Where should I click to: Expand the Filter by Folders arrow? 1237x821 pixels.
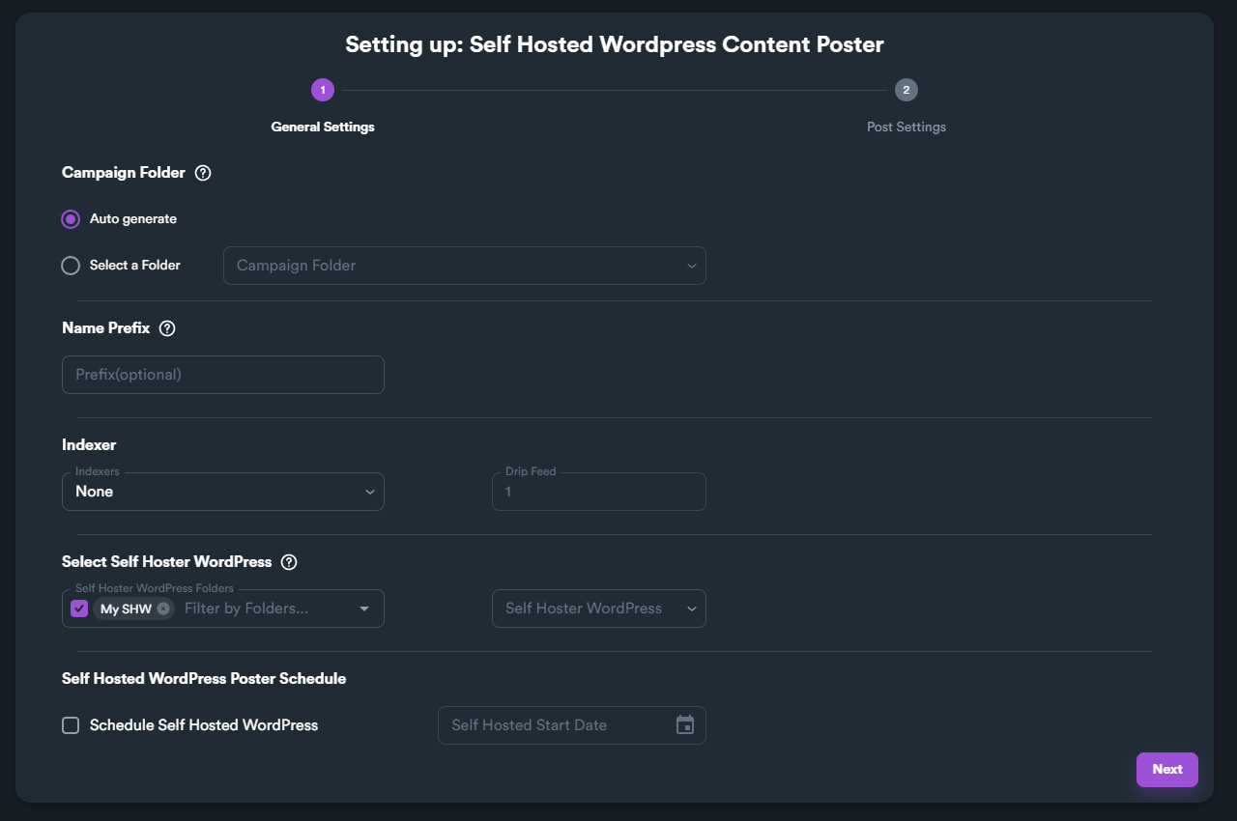click(364, 609)
